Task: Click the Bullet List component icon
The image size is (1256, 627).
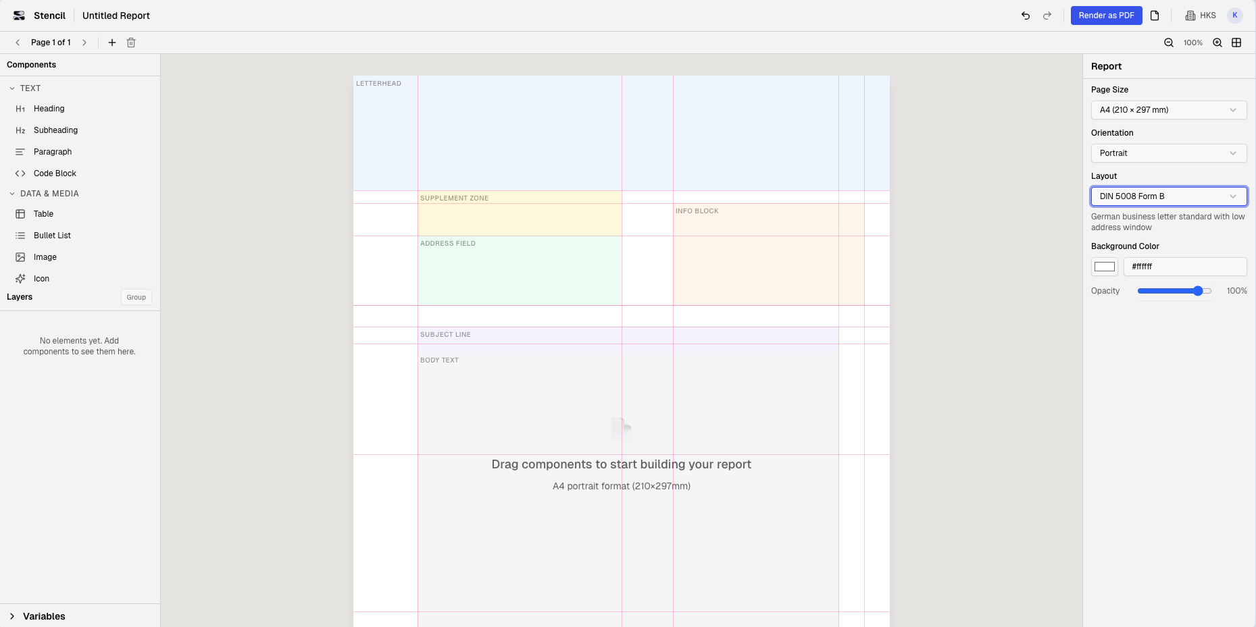Action: 21,235
